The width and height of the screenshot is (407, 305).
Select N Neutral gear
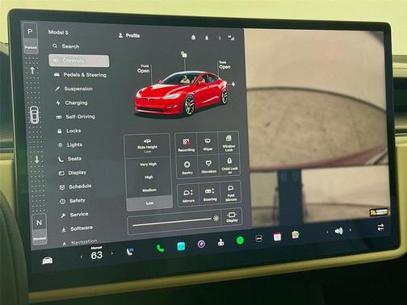point(40,229)
